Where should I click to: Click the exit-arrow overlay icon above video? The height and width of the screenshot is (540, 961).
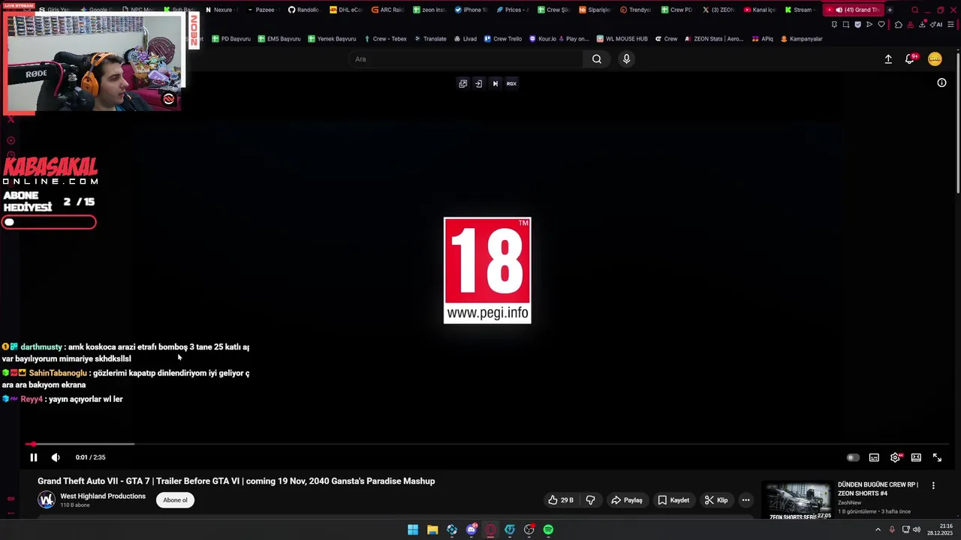(478, 83)
